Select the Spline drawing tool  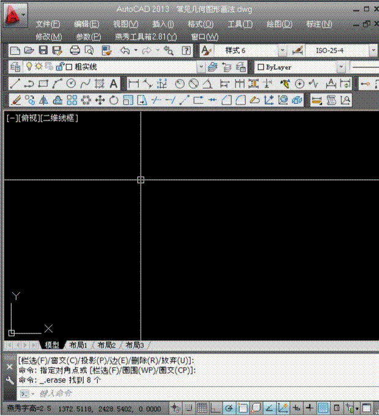tap(86, 84)
